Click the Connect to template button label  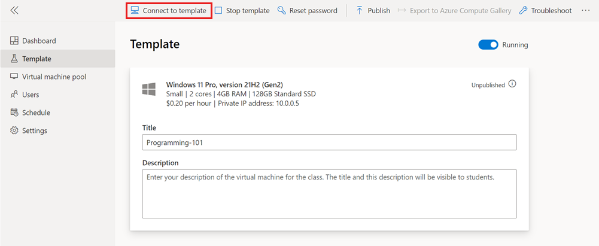pyautogui.click(x=175, y=11)
